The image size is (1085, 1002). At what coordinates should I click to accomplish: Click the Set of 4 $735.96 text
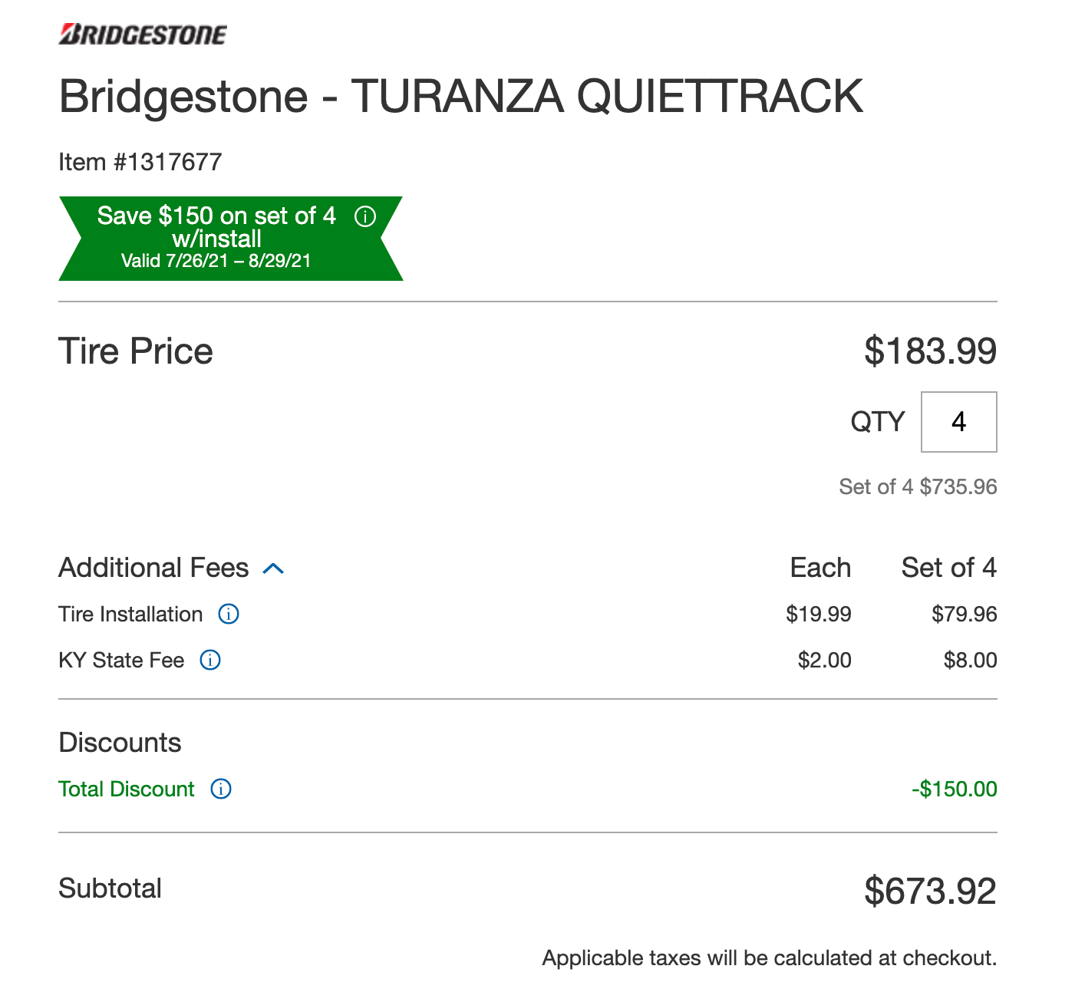(x=918, y=486)
